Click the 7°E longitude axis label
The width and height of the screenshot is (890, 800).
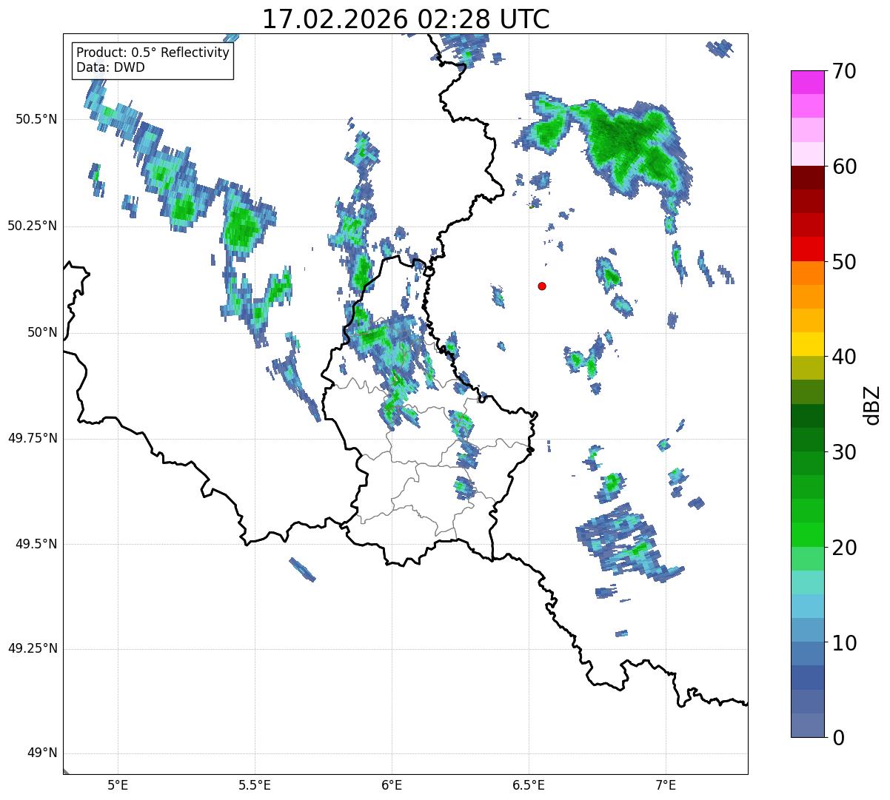pos(666,784)
